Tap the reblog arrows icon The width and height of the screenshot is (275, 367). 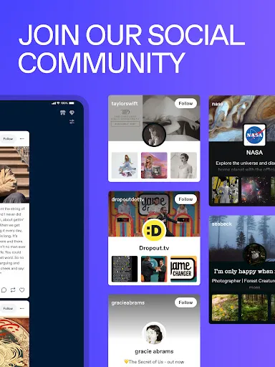(x=13, y=290)
